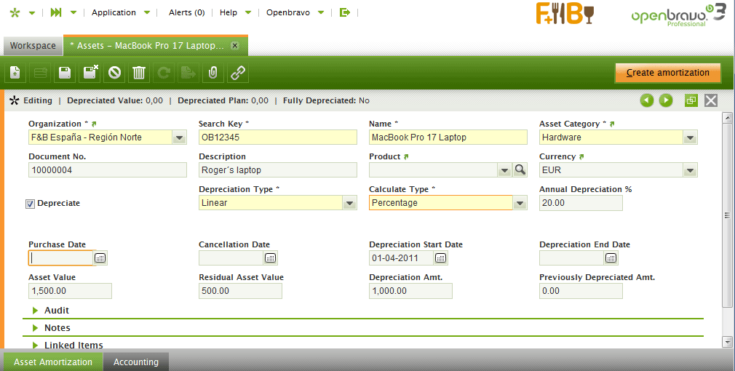Open attachments with the paperclip icon
735x371 pixels.
pos(213,73)
